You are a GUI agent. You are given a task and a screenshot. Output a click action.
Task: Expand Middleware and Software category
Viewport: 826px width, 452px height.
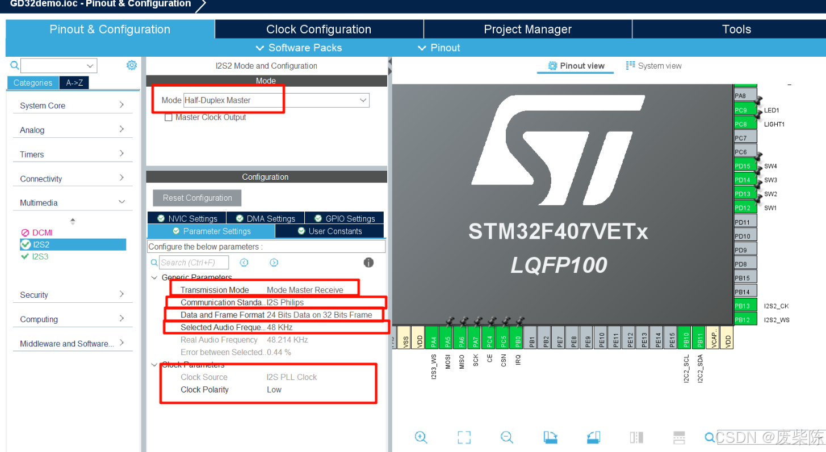point(72,344)
